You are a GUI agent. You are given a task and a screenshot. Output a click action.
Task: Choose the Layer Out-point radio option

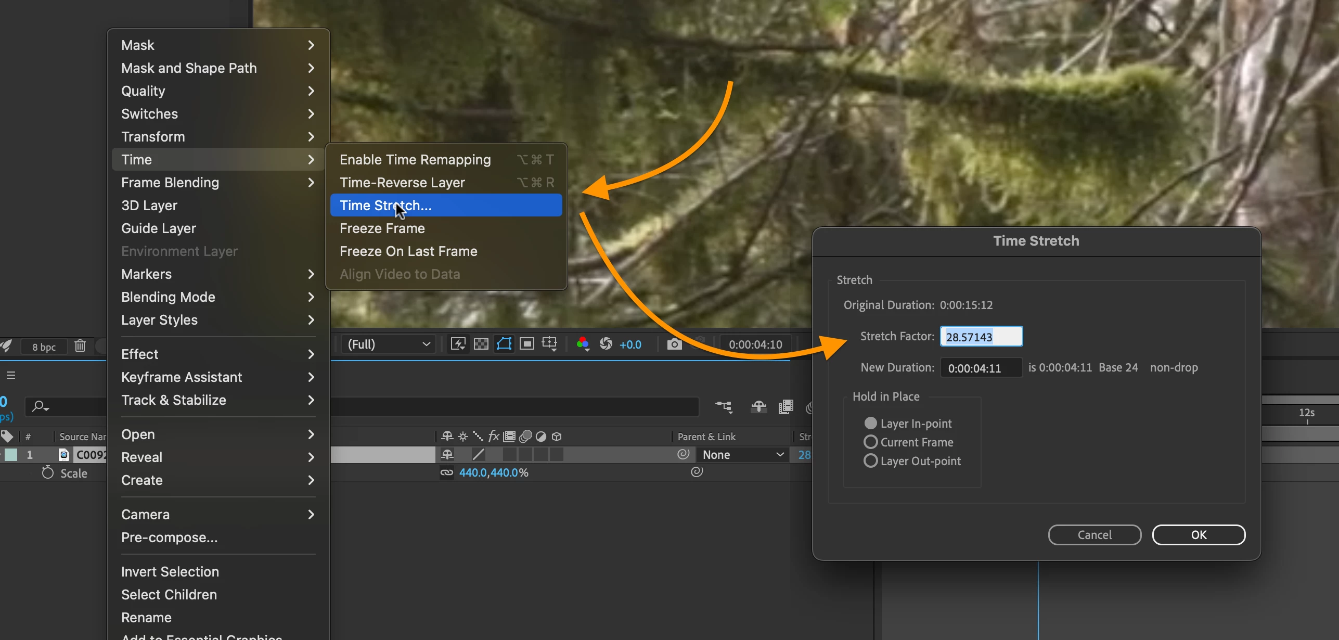[870, 461]
